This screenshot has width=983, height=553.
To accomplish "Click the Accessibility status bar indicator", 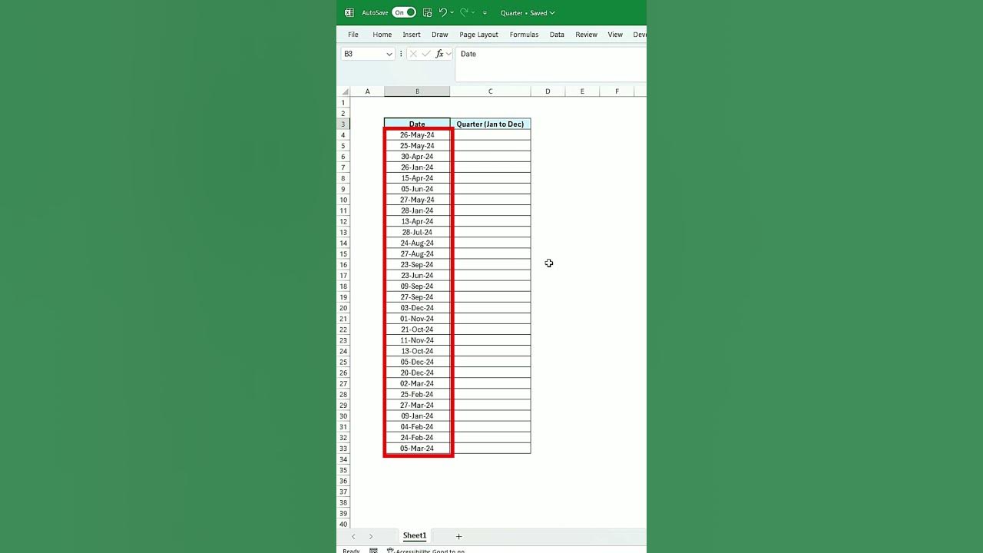I will pyautogui.click(x=425, y=551).
